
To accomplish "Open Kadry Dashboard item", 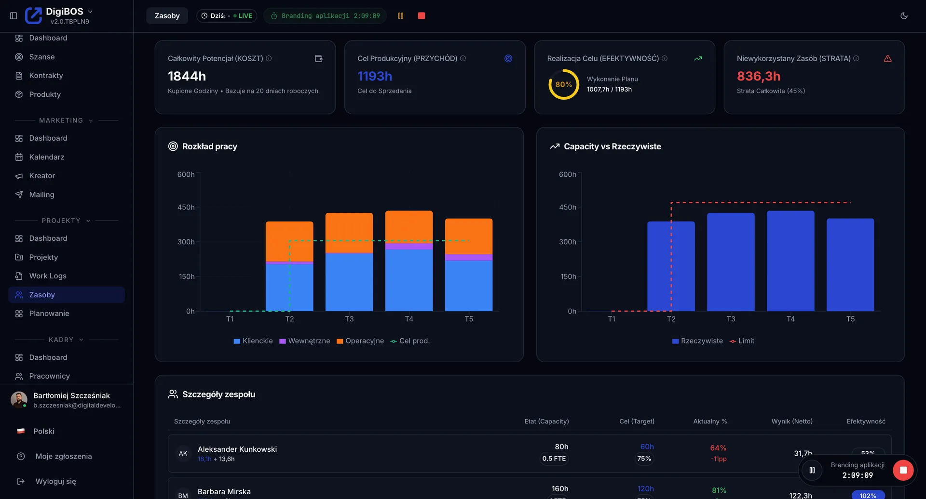I will [67, 357].
